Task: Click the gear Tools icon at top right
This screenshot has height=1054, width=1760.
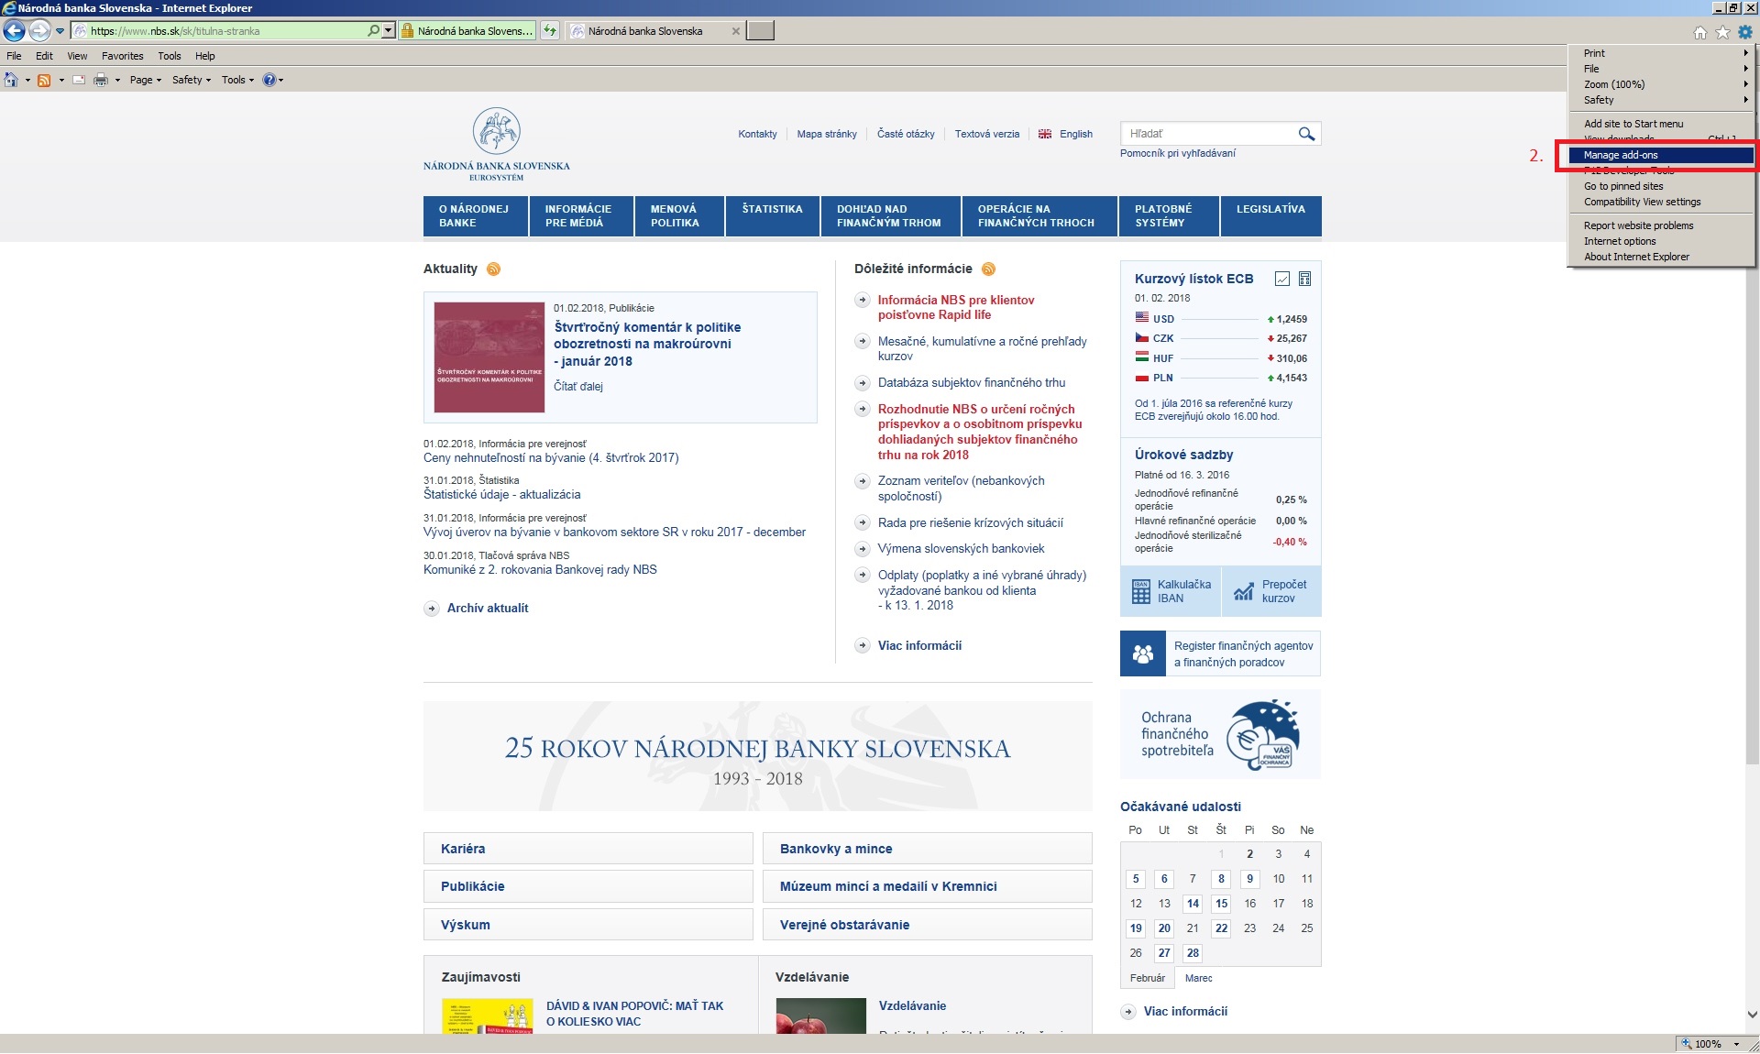Action: coord(1744,32)
